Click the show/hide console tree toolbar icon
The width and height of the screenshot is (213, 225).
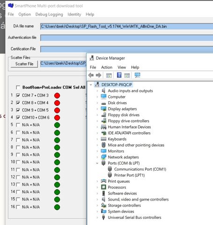click(109, 75)
